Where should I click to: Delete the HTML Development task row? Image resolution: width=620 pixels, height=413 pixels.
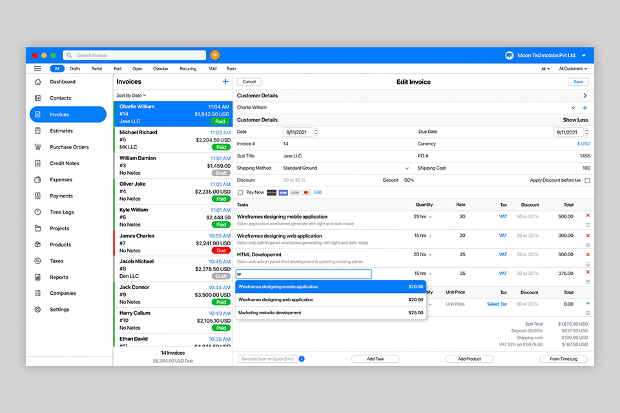click(588, 254)
